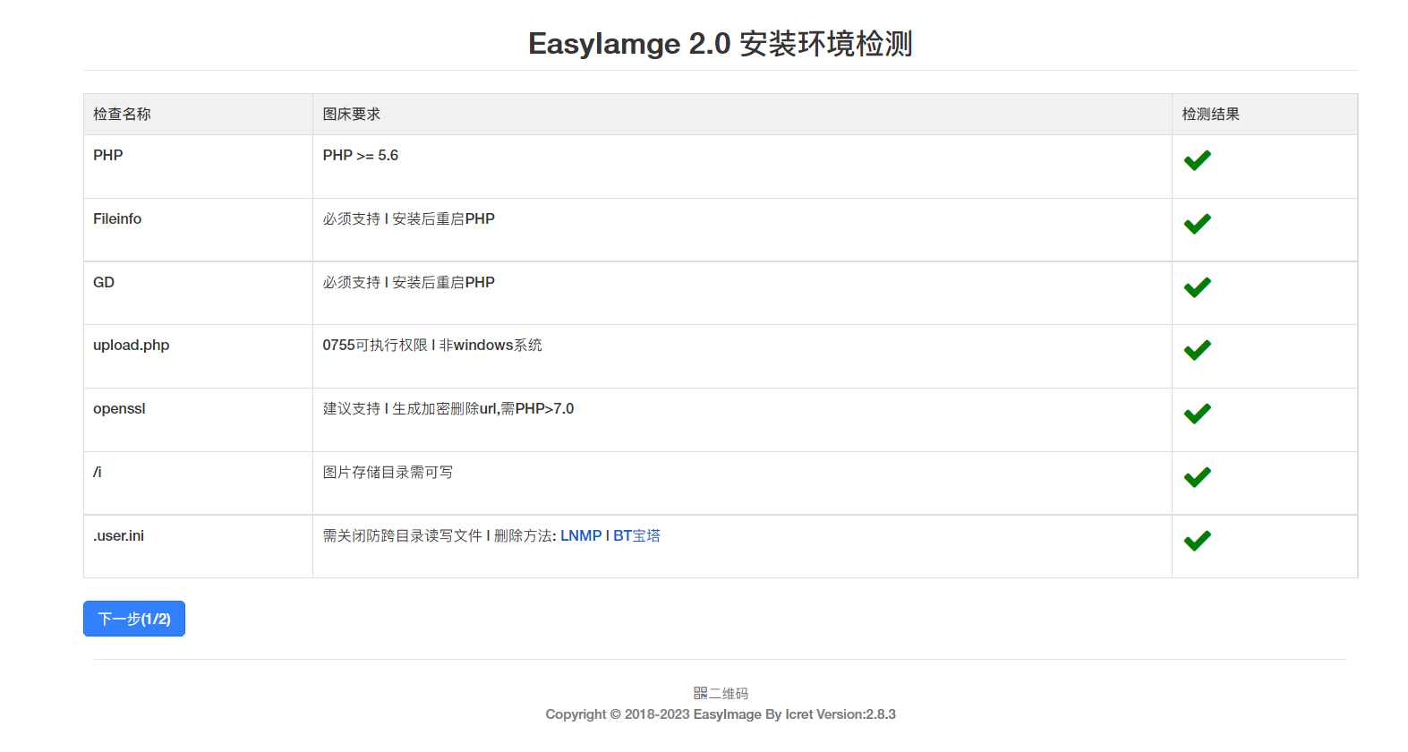Open the LNMP removal method link
The width and height of the screenshot is (1408, 752).
tap(581, 535)
